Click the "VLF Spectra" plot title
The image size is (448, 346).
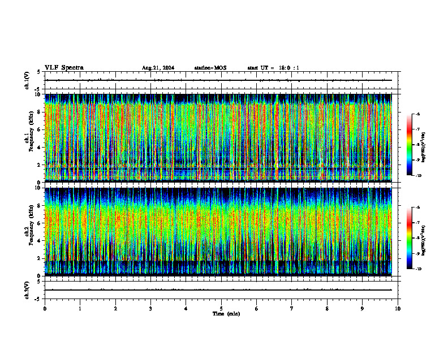click(x=64, y=68)
